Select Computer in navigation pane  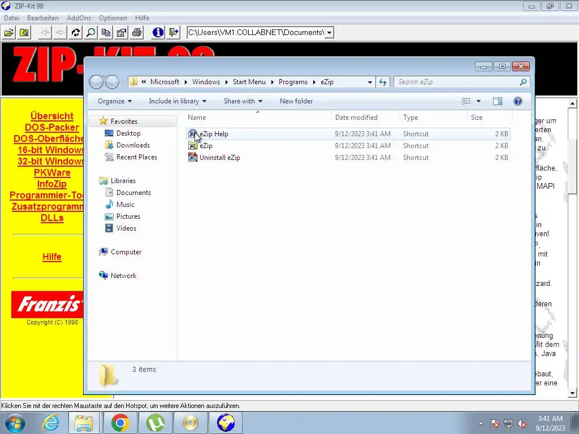(x=126, y=252)
